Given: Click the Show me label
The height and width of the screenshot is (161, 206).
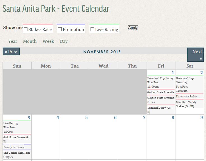Looking at the screenshot, I should coord(13,28).
